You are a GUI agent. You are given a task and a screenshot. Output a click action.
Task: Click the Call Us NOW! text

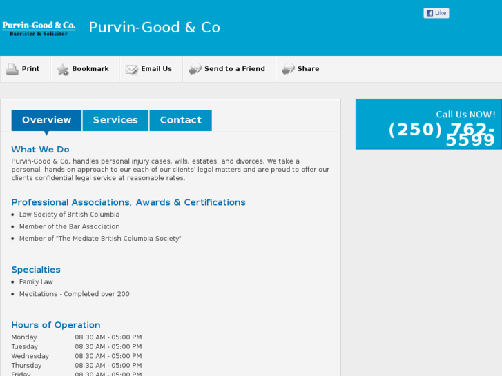click(x=465, y=115)
